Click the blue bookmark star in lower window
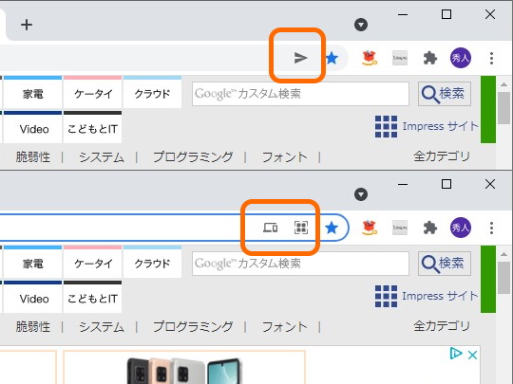The height and width of the screenshot is (384, 513). (x=332, y=228)
